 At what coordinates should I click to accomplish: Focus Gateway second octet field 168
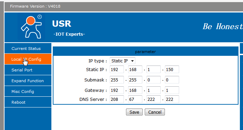(x=135, y=90)
